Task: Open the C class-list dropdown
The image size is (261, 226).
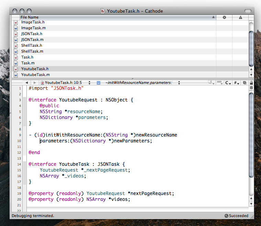Action: [x=228, y=83]
